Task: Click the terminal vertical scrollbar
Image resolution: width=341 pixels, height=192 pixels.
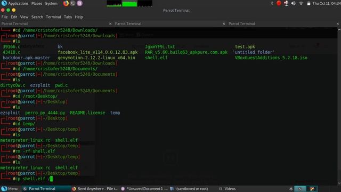Action: [339, 107]
